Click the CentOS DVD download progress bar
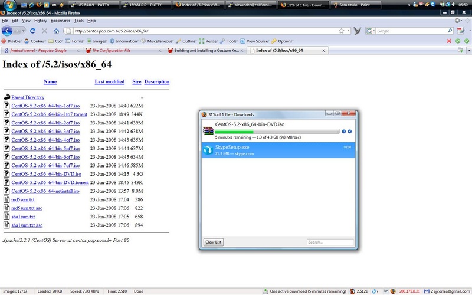This screenshot has width=472, height=295. (277, 132)
